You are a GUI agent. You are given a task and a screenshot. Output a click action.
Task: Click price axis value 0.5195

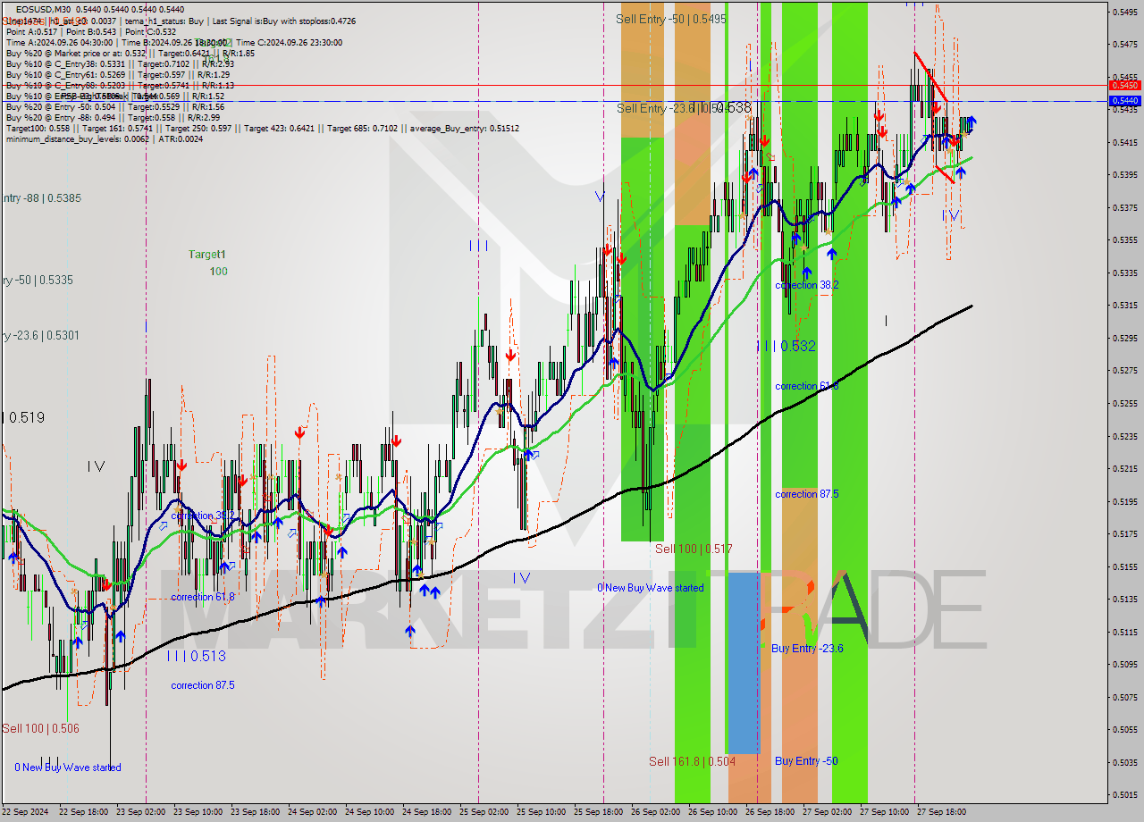click(1123, 500)
